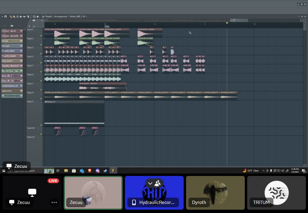Click FL Studio icon in taskbar
The height and width of the screenshot is (213, 308).
tap(113, 171)
